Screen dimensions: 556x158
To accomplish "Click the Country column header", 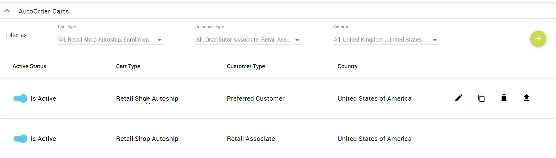I will click(347, 66).
